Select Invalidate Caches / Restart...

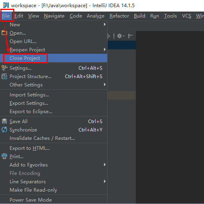(54, 138)
